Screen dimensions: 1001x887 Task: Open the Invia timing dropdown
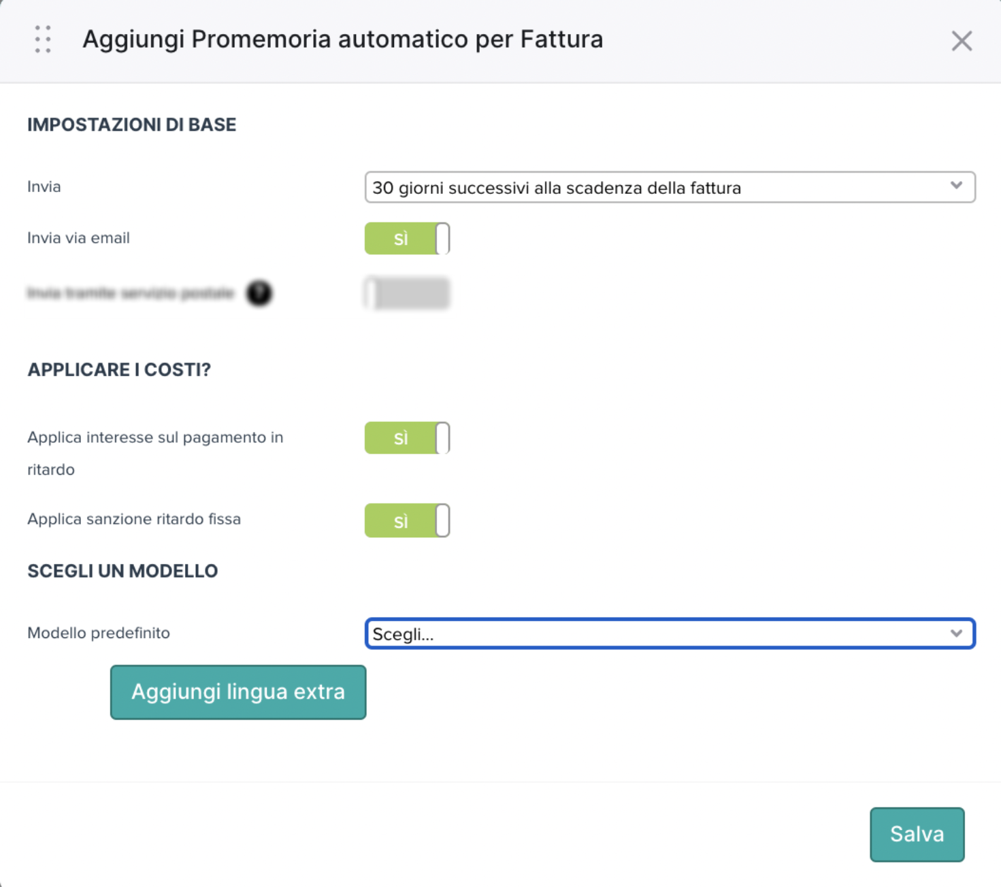tap(670, 187)
